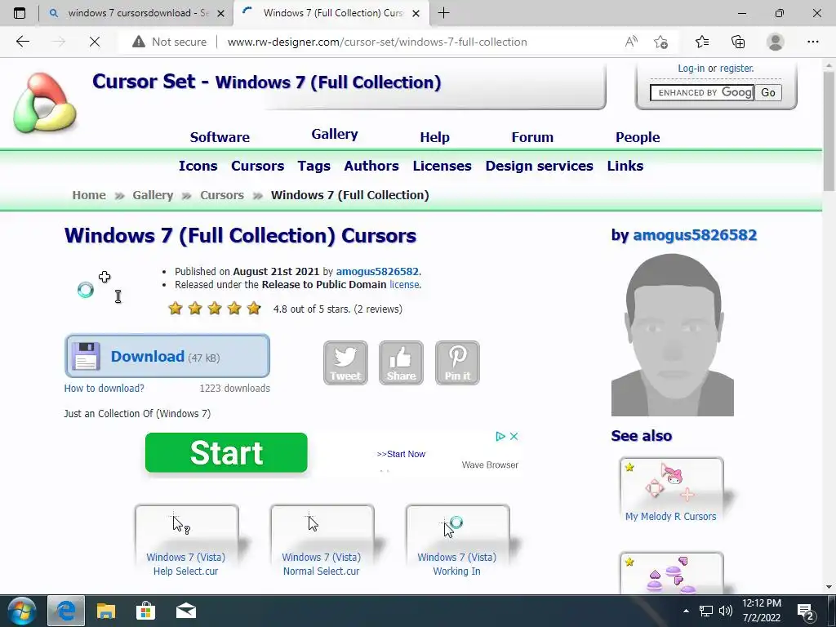Open Design services page
The image size is (836, 627).
[x=539, y=166]
